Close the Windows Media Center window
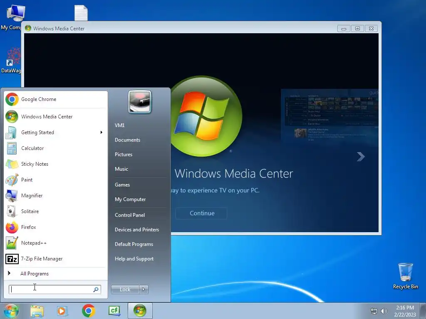This screenshot has width=426, height=319. point(371,29)
